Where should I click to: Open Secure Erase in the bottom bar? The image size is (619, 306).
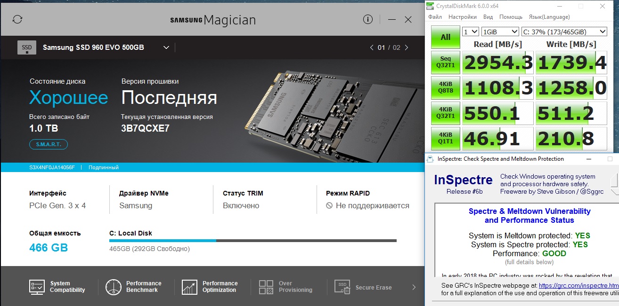coord(363,287)
